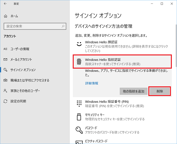
Task: Click 他の指紋を追加 button
Action: 134,91
